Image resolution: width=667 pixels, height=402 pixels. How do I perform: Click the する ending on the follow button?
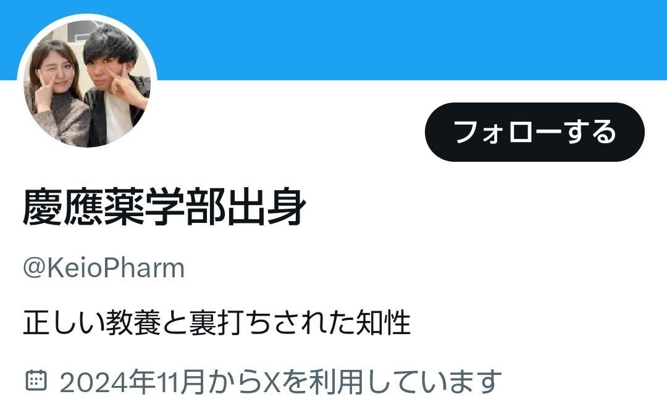591,132
